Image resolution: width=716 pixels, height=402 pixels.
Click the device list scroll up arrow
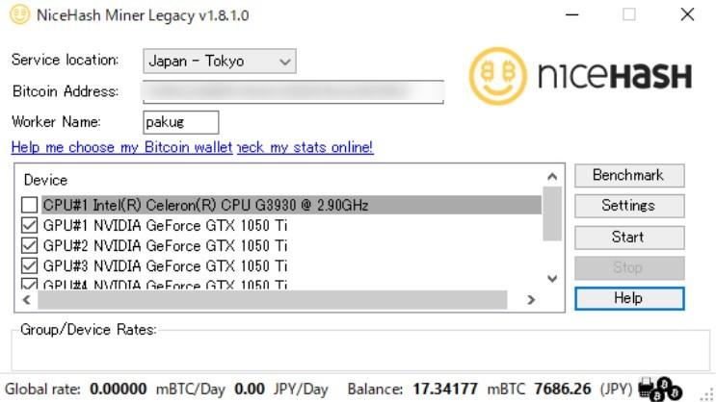(552, 176)
